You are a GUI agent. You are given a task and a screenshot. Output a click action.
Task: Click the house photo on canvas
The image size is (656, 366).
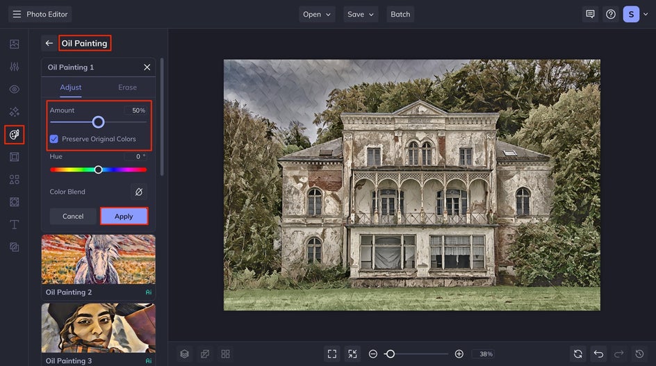(x=411, y=185)
